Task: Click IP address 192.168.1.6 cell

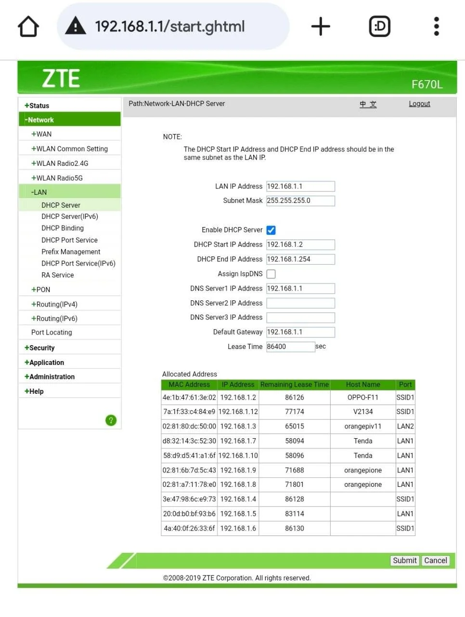Action: tap(238, 529)
